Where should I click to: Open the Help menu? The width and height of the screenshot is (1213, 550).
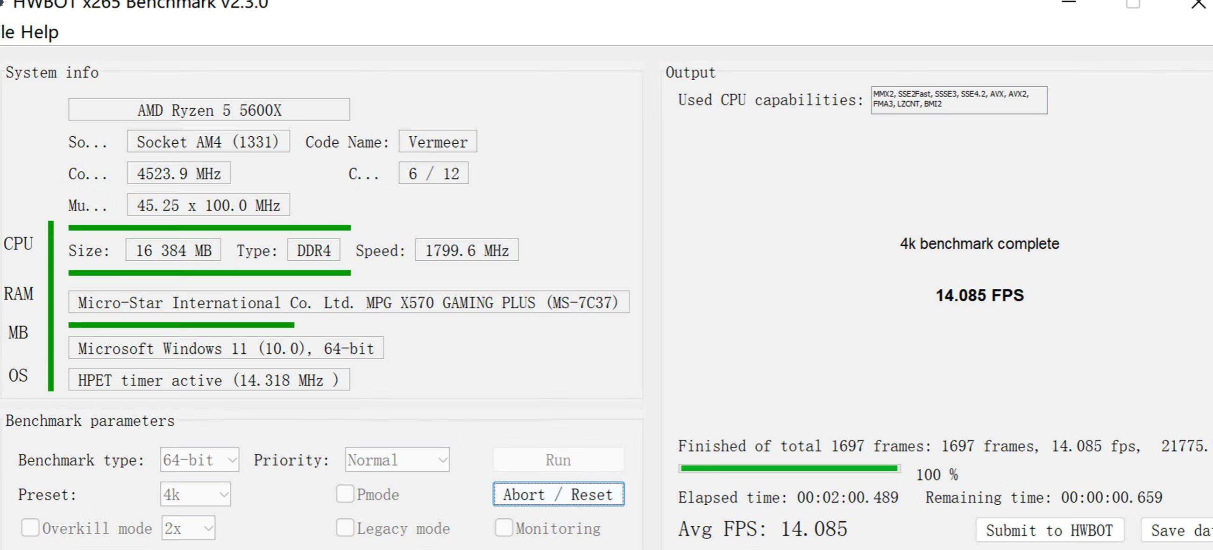coord(40,33)
